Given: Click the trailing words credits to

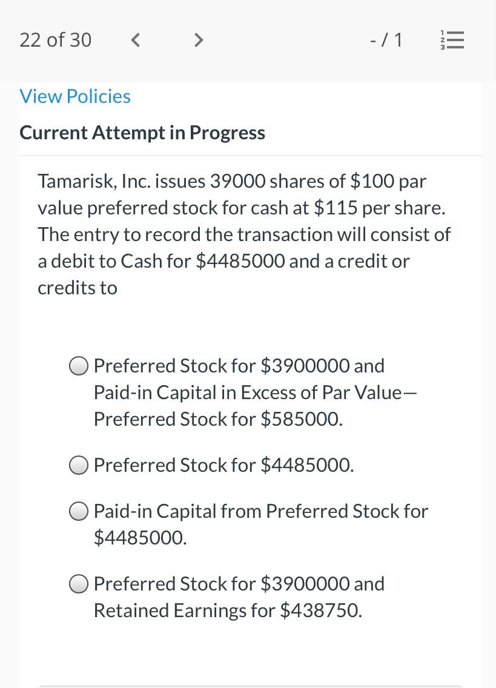Looking at the screenshot, I should tap(78, 288).
